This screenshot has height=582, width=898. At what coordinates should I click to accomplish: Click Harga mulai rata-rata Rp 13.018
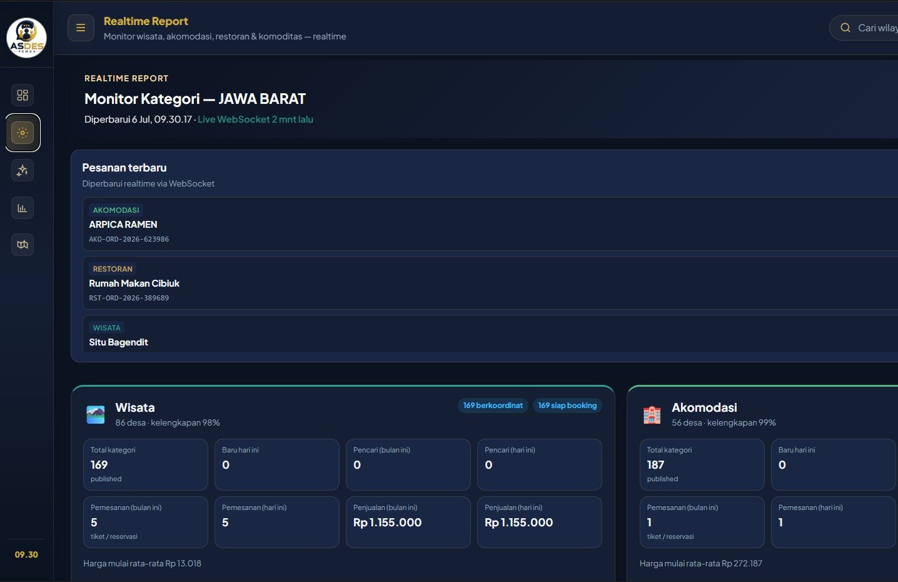(x=142, y=563)
